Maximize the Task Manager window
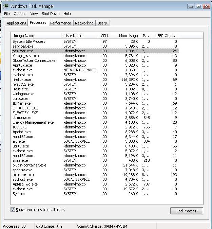212x229 pixels. (x=198, y=6)
